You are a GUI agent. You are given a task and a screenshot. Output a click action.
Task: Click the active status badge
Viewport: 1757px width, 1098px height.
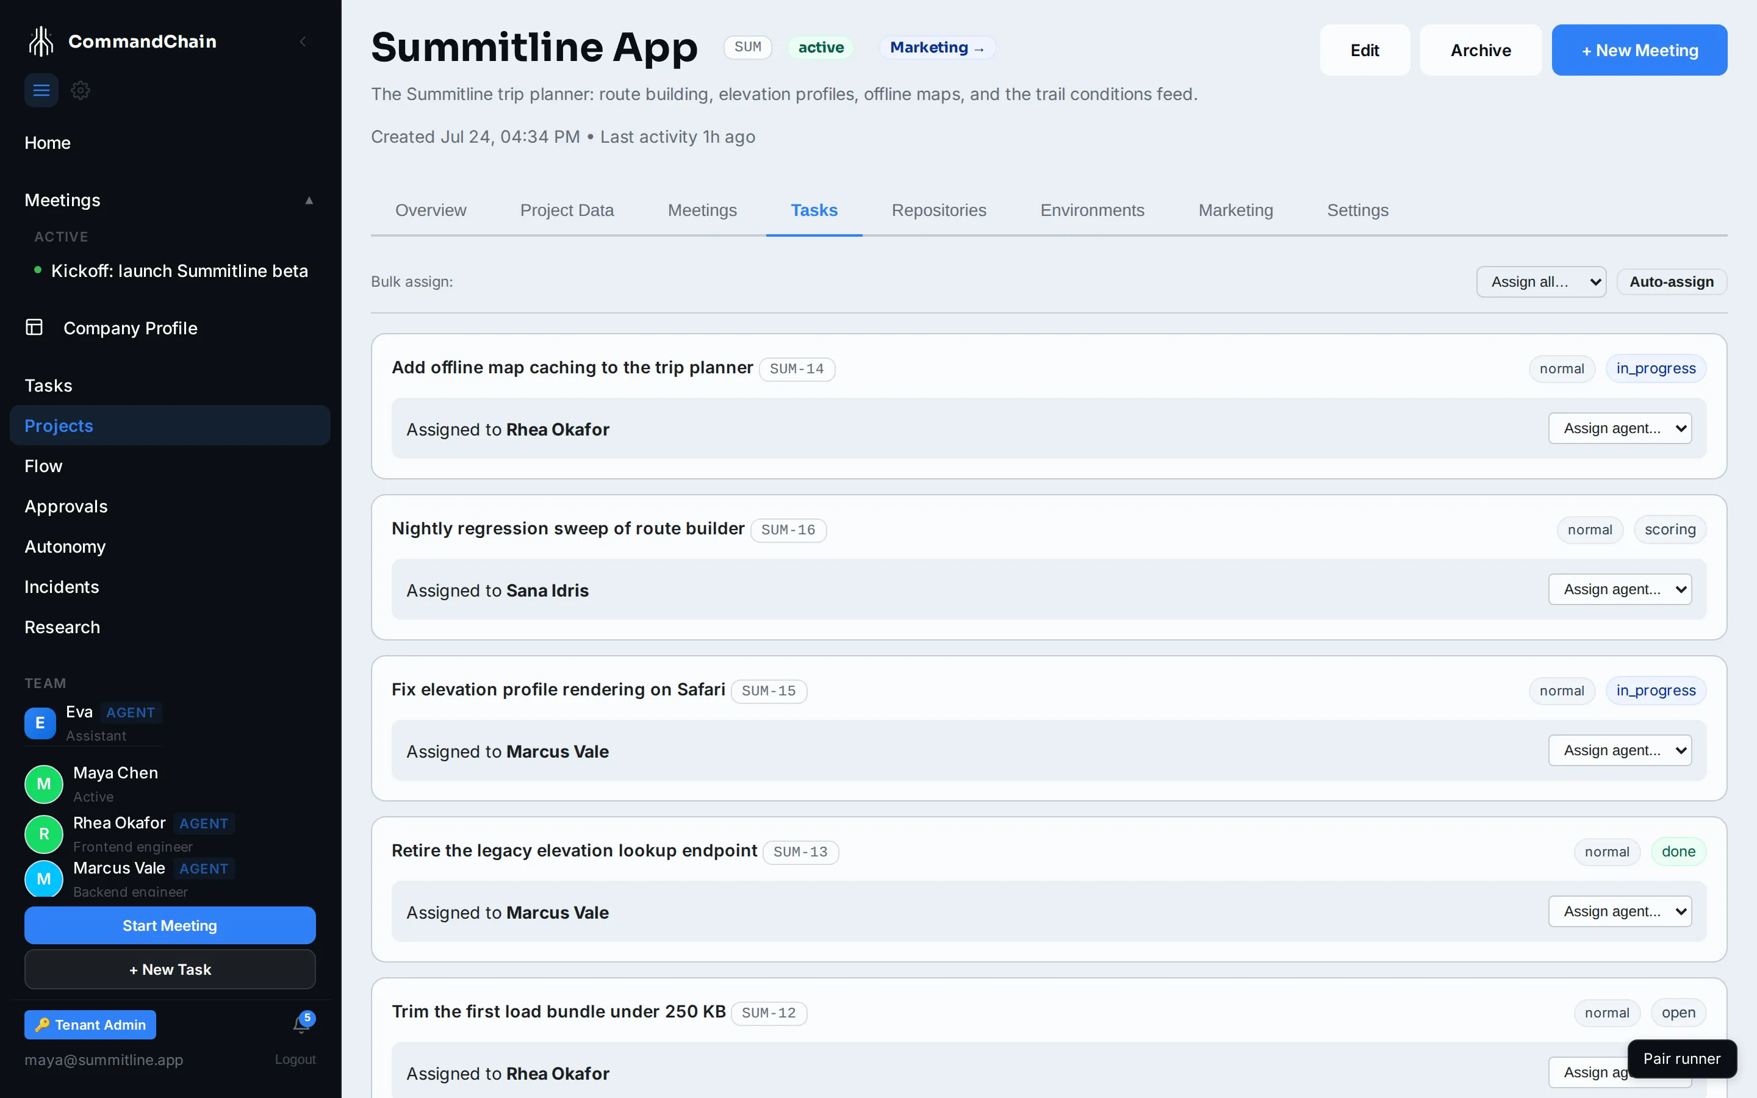tap(821, 47)
